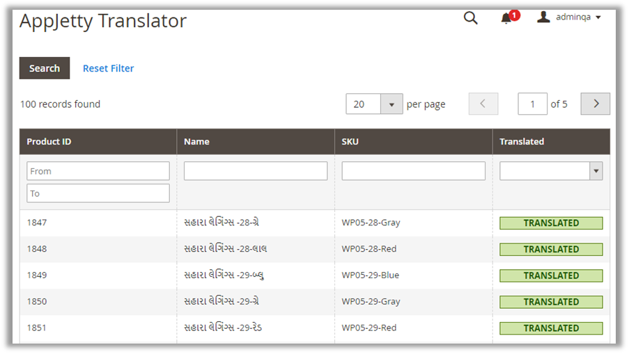Click the Reset Filter link
Viewport: 629px width, 354px height.
pyautogui.click(x=108, y=68)
